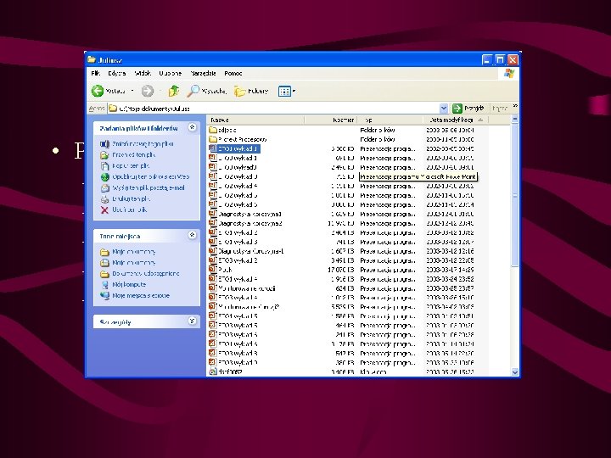This screenshot has width=611, height=458.
Task: Go up one folder level icon
Action: [x=173, y=91]
